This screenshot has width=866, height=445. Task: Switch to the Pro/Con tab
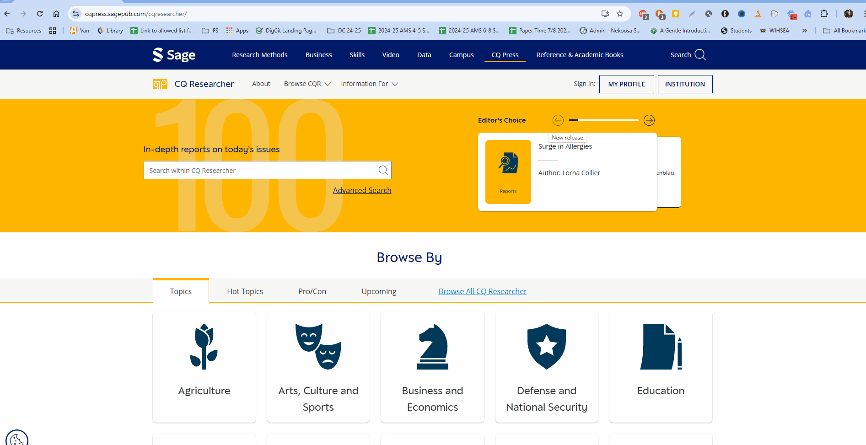312,291
